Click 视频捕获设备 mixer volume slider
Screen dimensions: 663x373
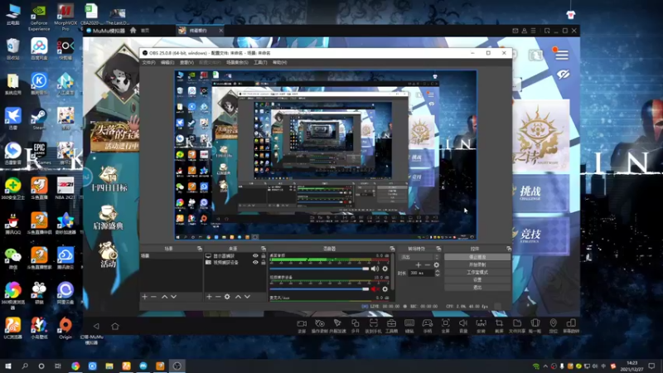click(x=319, y=289)
